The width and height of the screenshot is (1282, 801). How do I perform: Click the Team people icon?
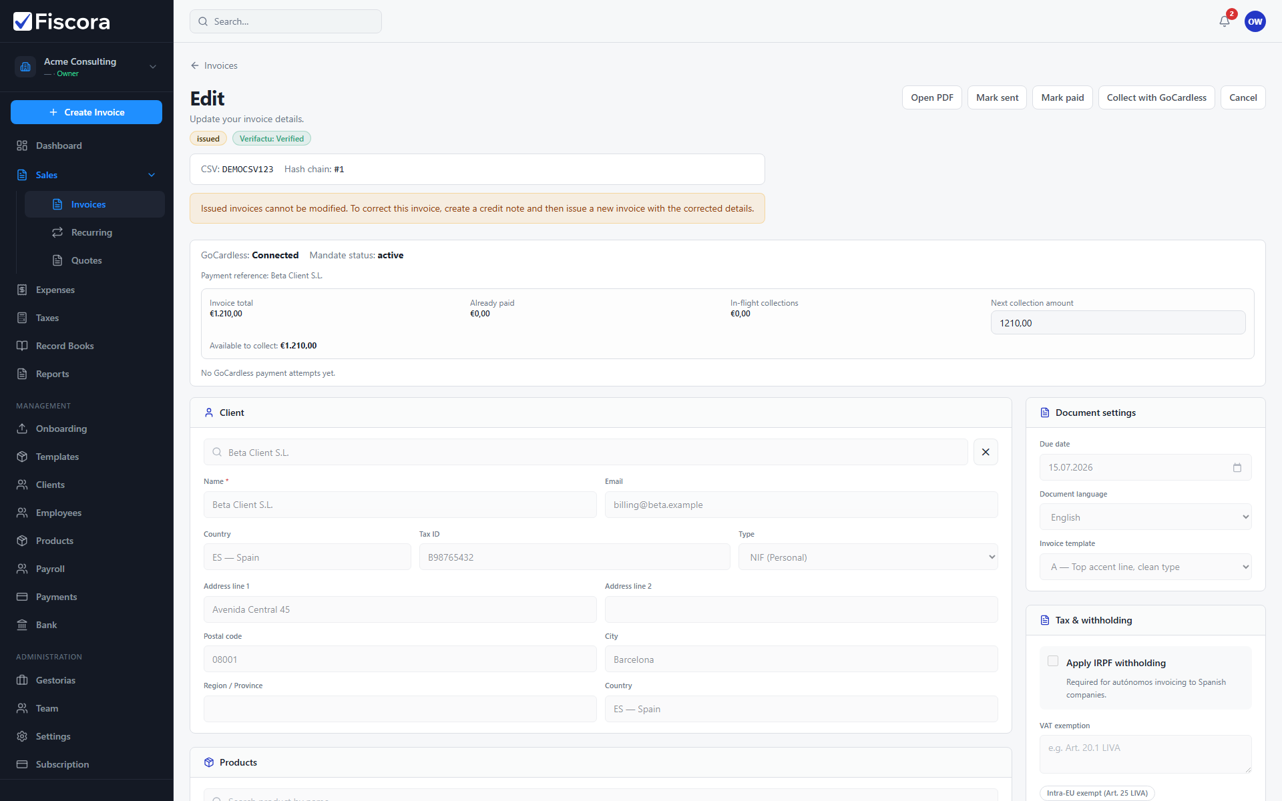coord(22,708)
